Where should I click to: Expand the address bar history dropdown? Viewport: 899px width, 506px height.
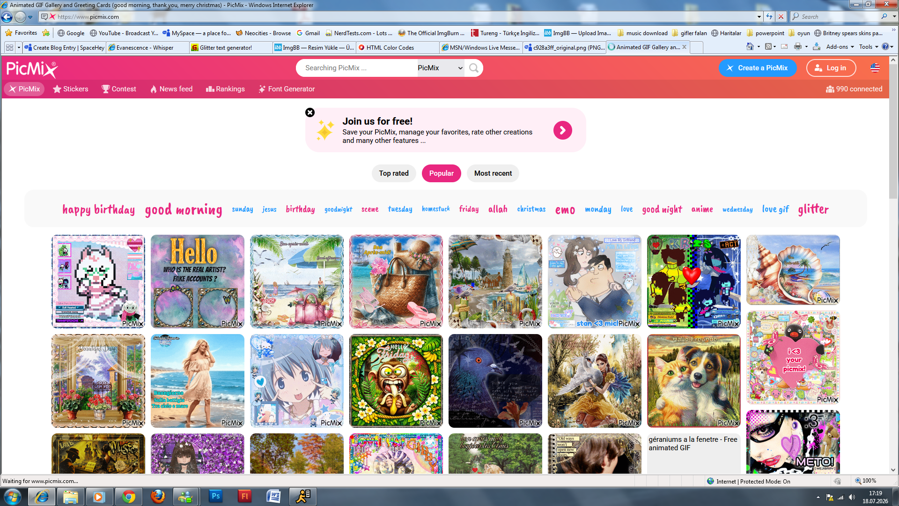759,17
